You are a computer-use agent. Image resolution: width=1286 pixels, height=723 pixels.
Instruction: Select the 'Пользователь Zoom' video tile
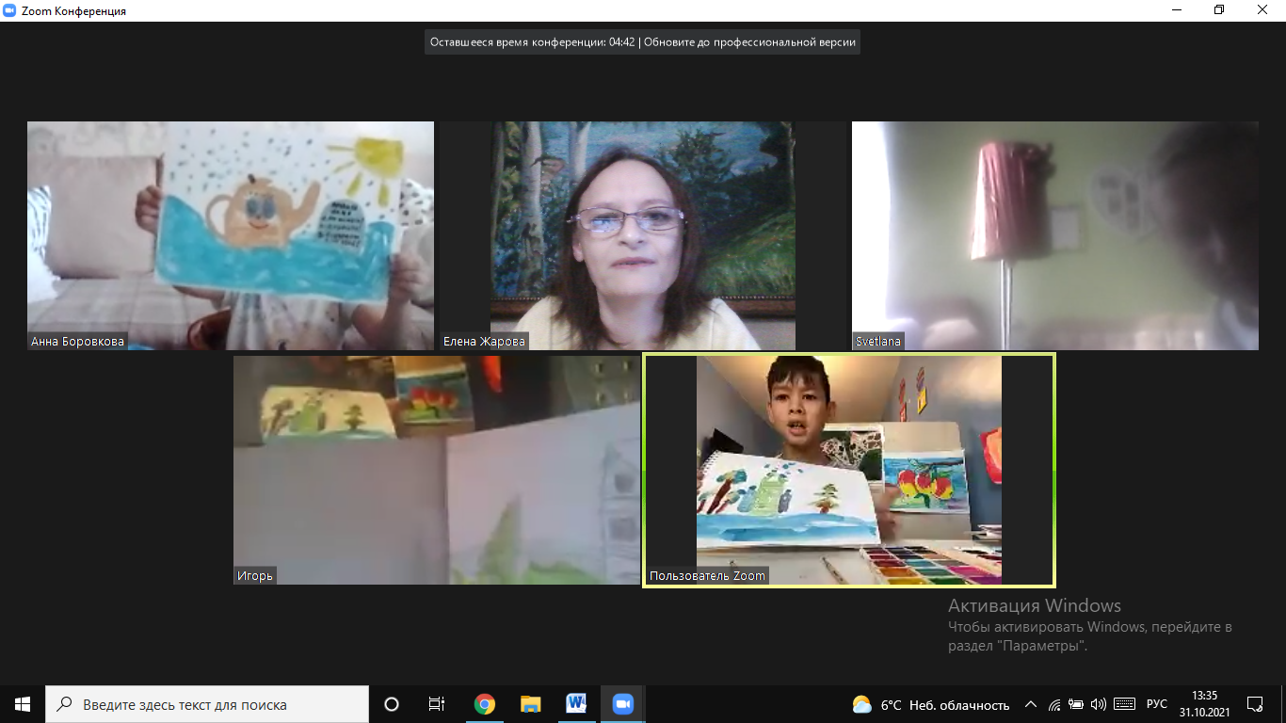point(849,470)
